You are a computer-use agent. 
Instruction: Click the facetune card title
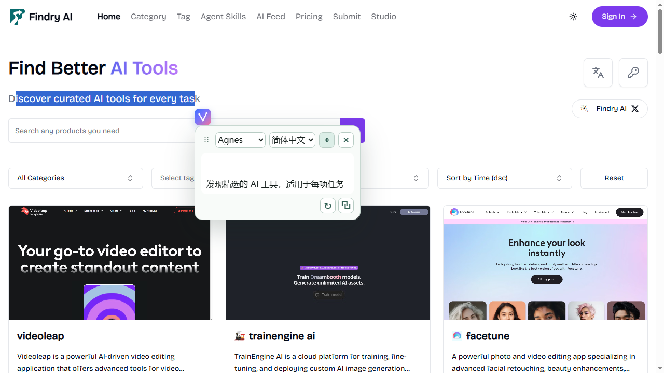point(488,336)
